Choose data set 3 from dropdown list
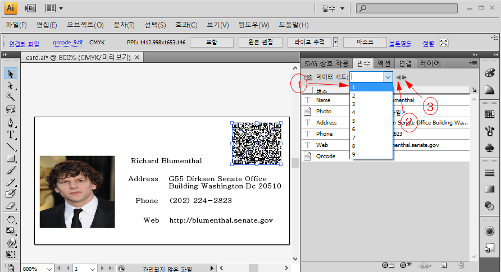Screen dimensions: 501x272 354,104
